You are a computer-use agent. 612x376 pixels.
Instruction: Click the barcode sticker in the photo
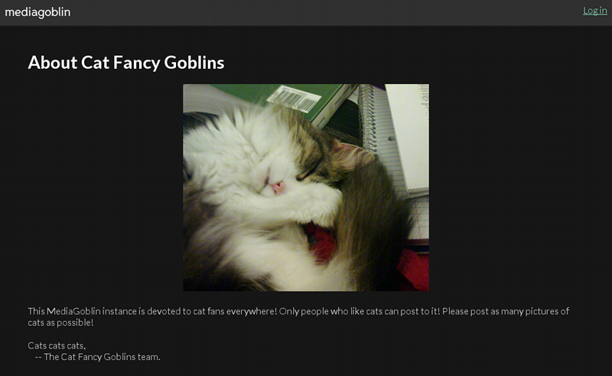(x=295, y=99)
